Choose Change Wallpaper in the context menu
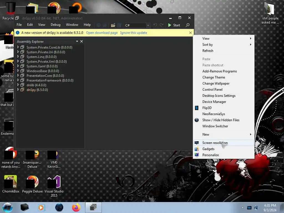 point(224,83)
